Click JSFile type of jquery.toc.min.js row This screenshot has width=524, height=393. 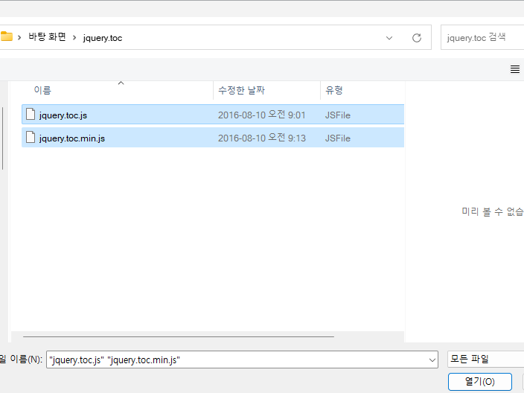338,138
